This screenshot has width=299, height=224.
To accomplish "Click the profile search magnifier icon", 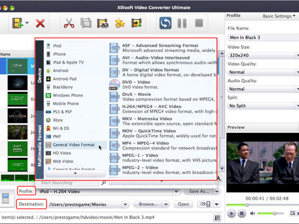I will (x=104, y=183).
